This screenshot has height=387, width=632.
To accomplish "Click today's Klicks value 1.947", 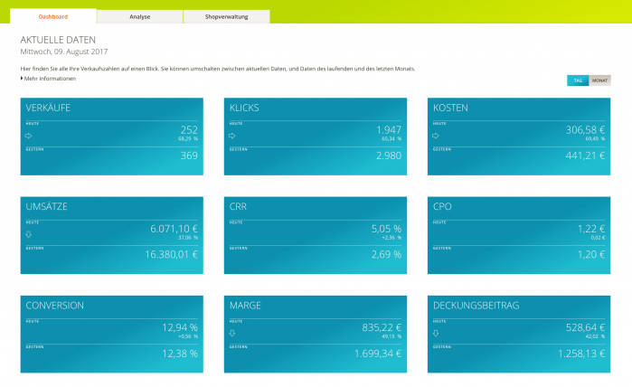I will click(389, 130).
